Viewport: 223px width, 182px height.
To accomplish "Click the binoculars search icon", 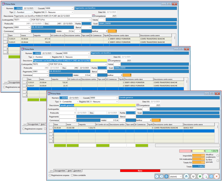I will click(186, 176).
